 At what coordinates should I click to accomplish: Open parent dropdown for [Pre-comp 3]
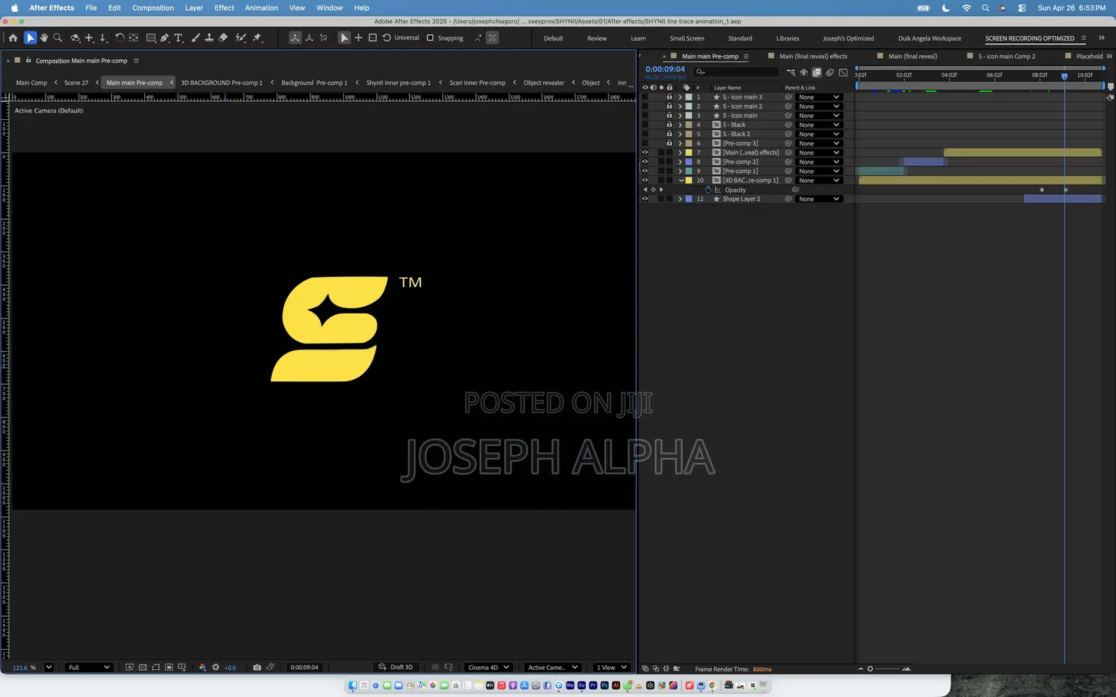pos(819,144)
